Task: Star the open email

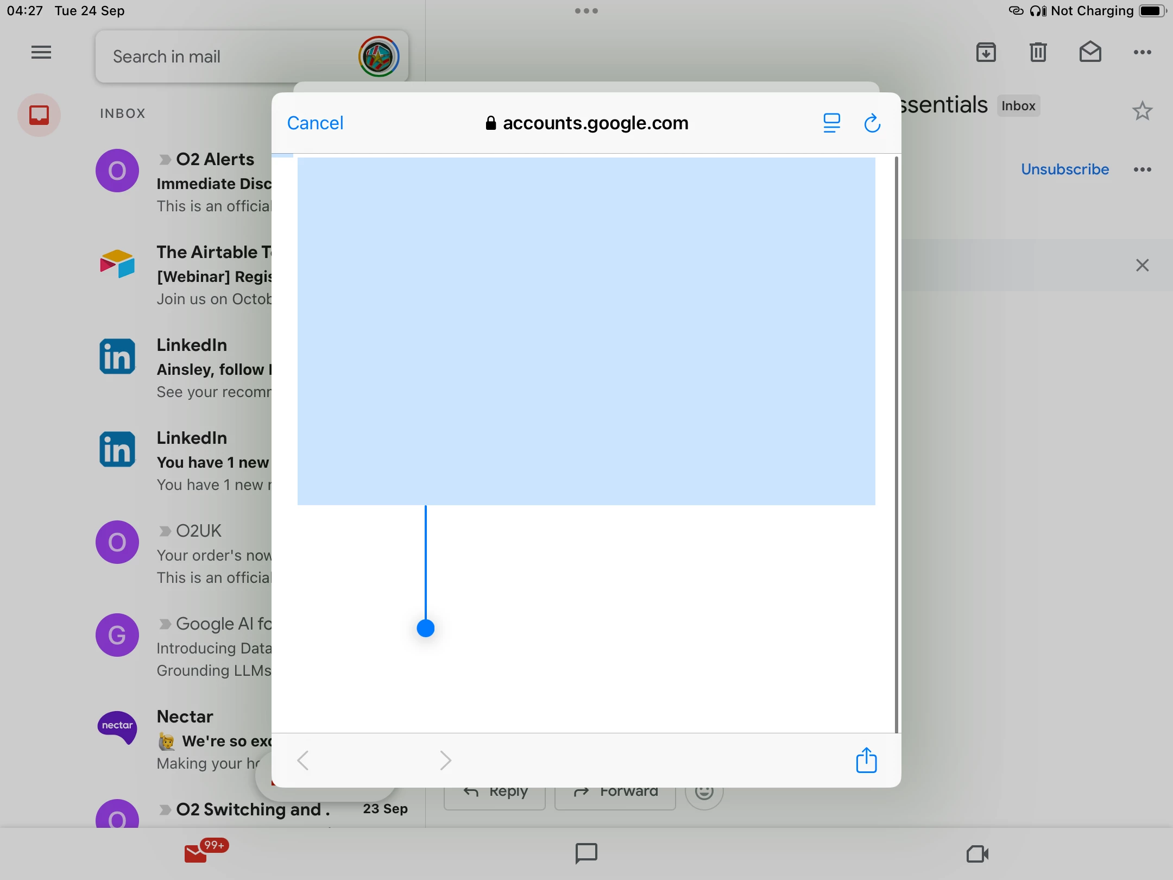Action: click(1142, 111)
